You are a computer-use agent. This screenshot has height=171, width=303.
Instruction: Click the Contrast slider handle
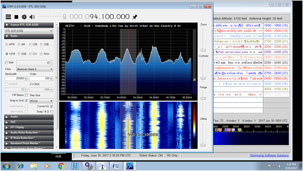coord(203,78)
